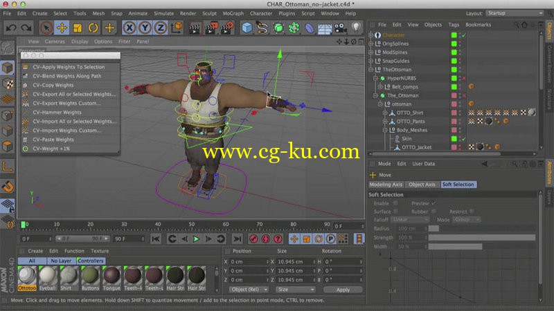Play the animation forward

pos(196,239)
